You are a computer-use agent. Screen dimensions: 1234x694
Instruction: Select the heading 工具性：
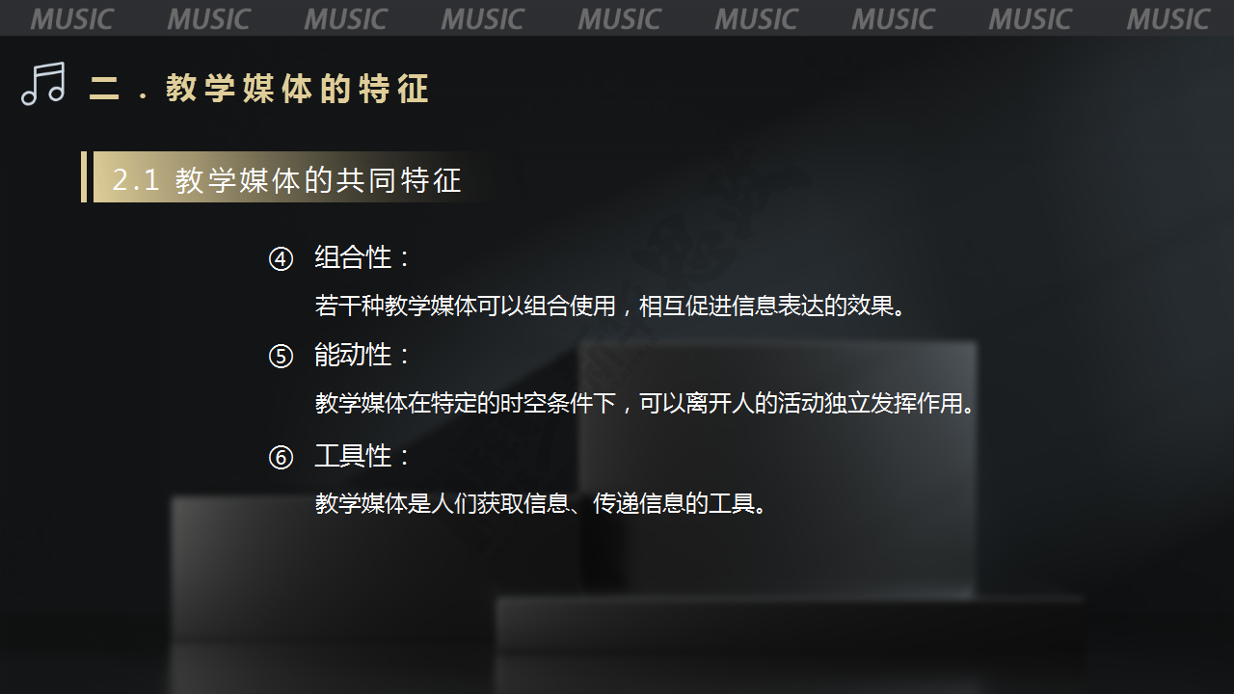coord(363,455)
